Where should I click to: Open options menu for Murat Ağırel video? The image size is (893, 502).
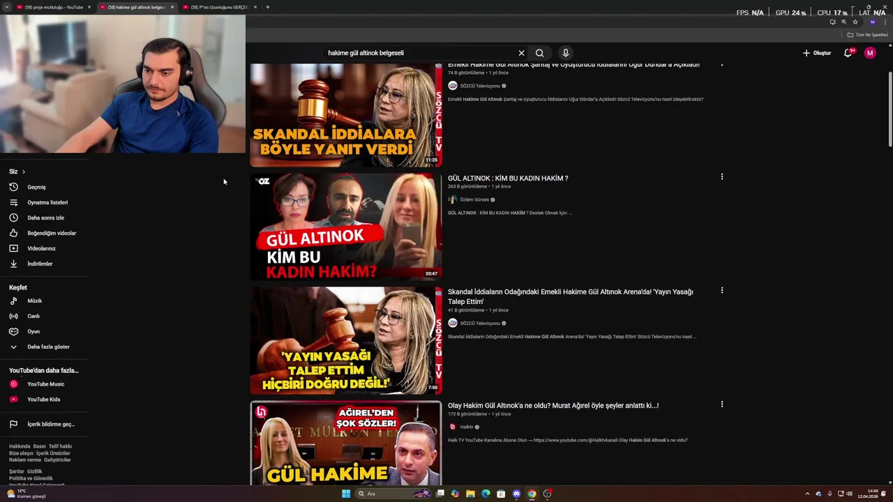(722, 404)
